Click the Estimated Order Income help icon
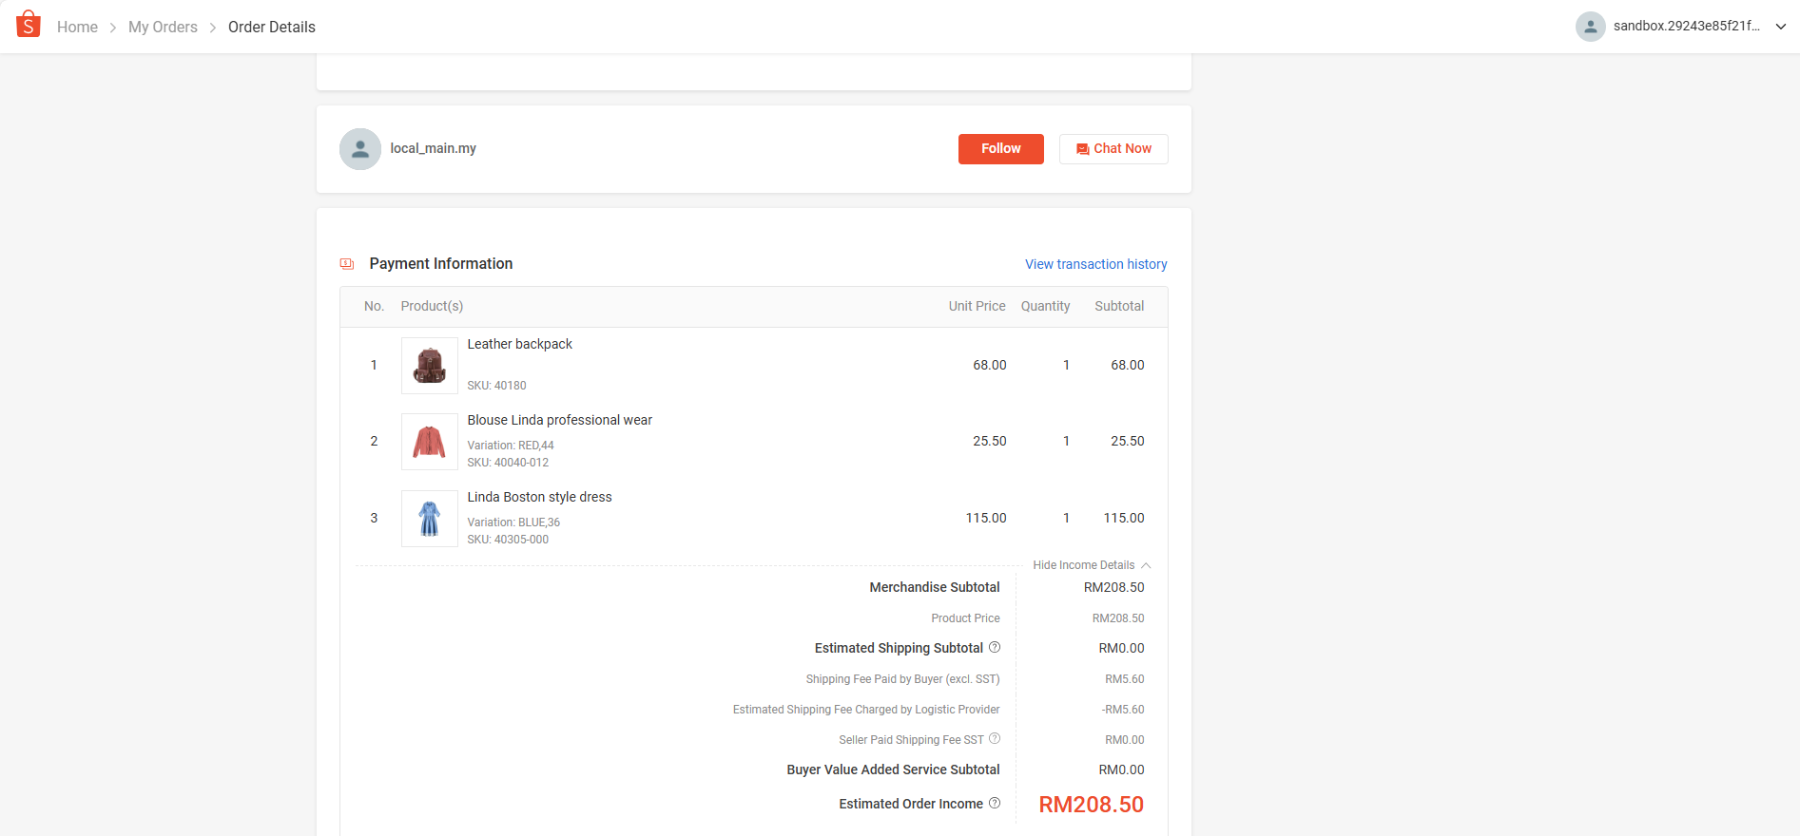 point(995,804)
